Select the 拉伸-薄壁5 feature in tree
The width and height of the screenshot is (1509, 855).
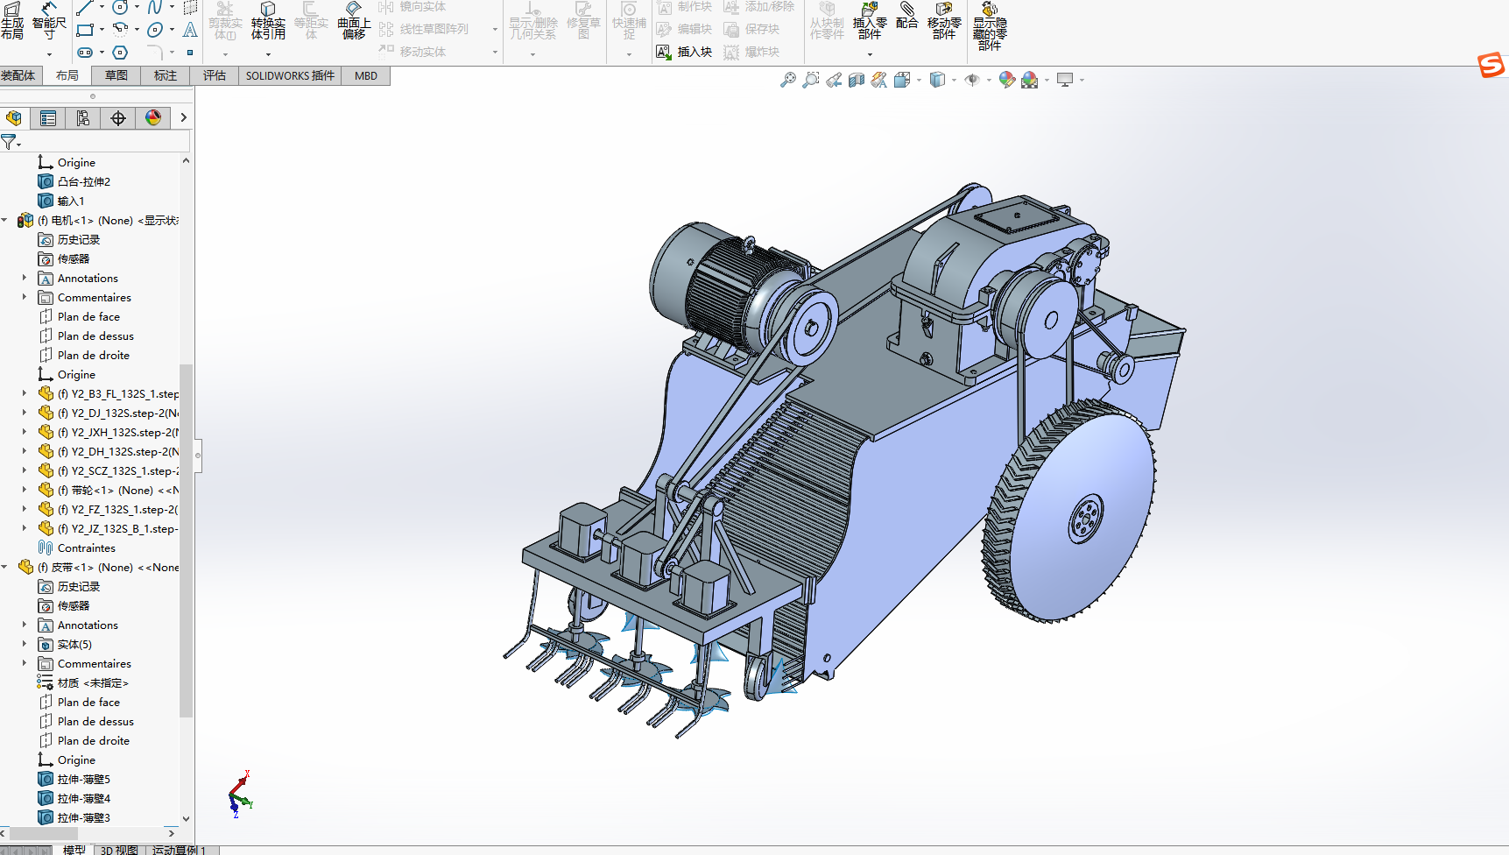click(x=83, y=780)
